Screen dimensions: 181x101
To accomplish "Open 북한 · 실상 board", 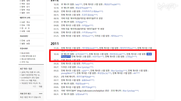I will pyautogui.click(x=26, y=4).
